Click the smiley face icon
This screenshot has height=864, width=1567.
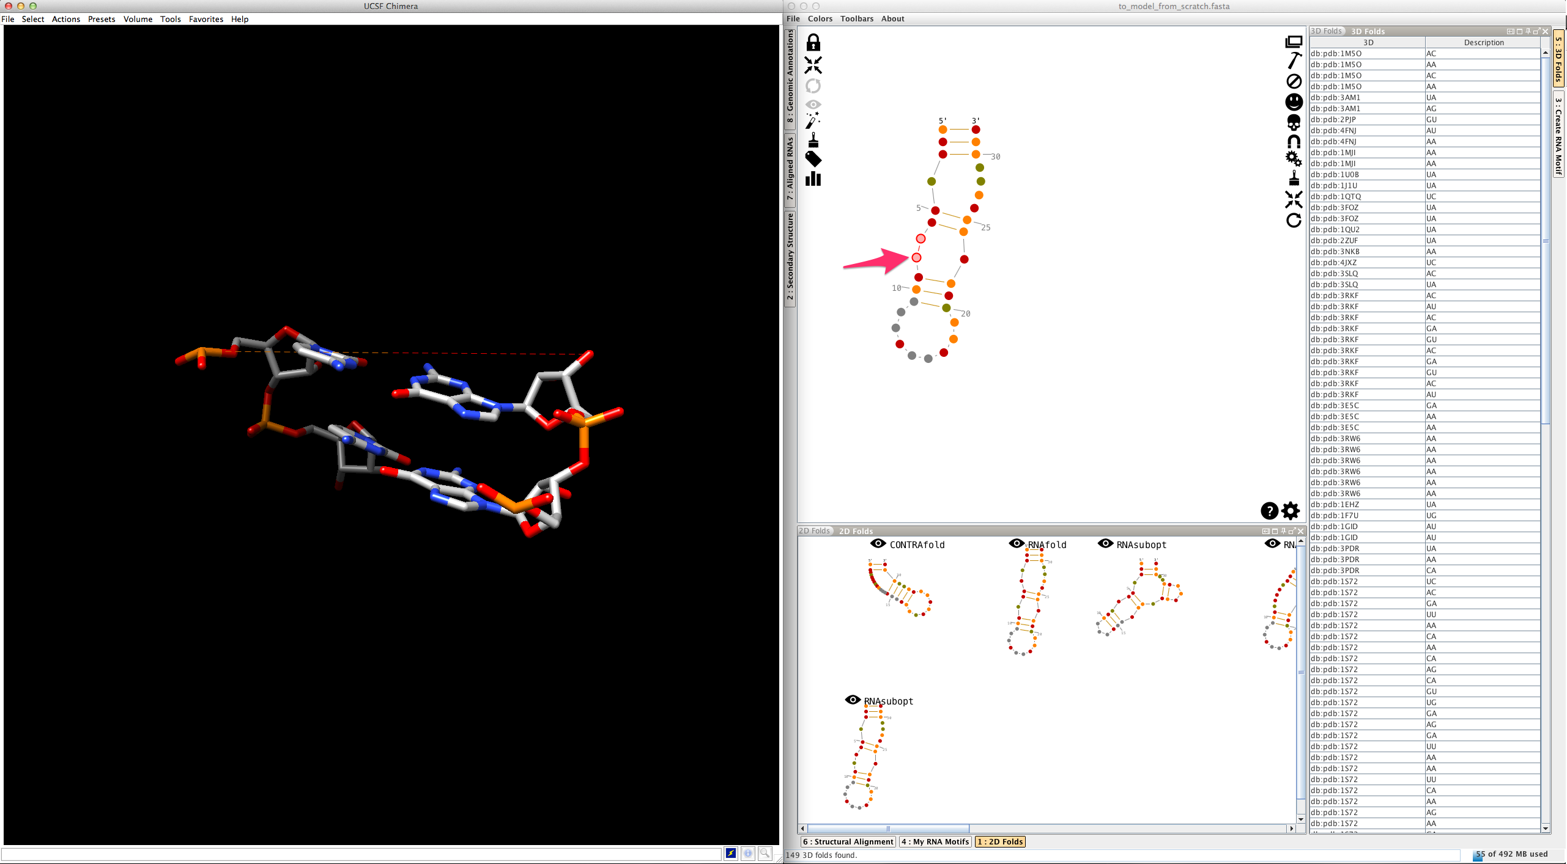(1294, 101)
